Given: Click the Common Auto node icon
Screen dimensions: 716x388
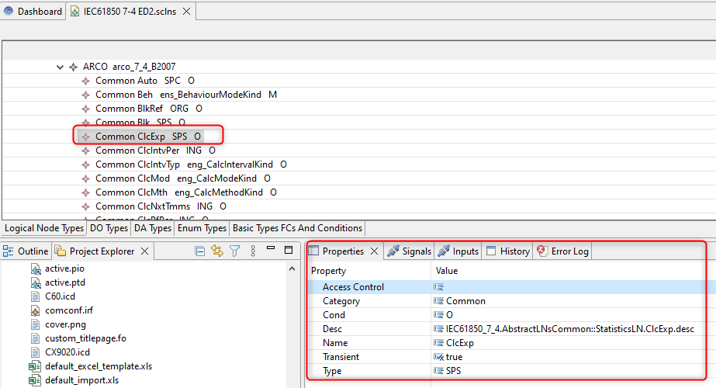Looking at the screenshot, I should pyautogui.click(x=86, y=81).
